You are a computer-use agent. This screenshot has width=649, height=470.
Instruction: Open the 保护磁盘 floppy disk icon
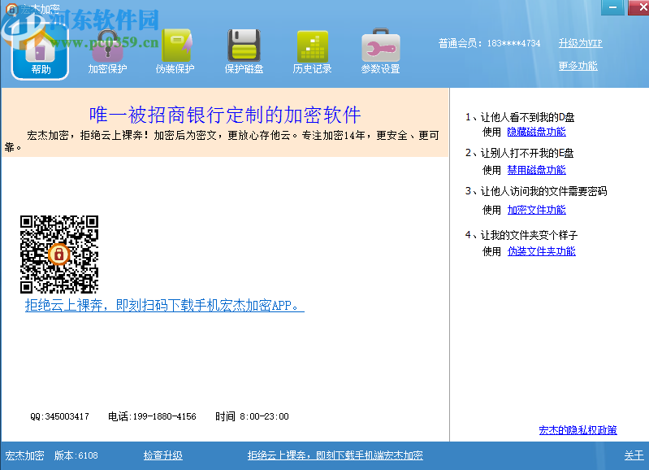coord(244,52)
